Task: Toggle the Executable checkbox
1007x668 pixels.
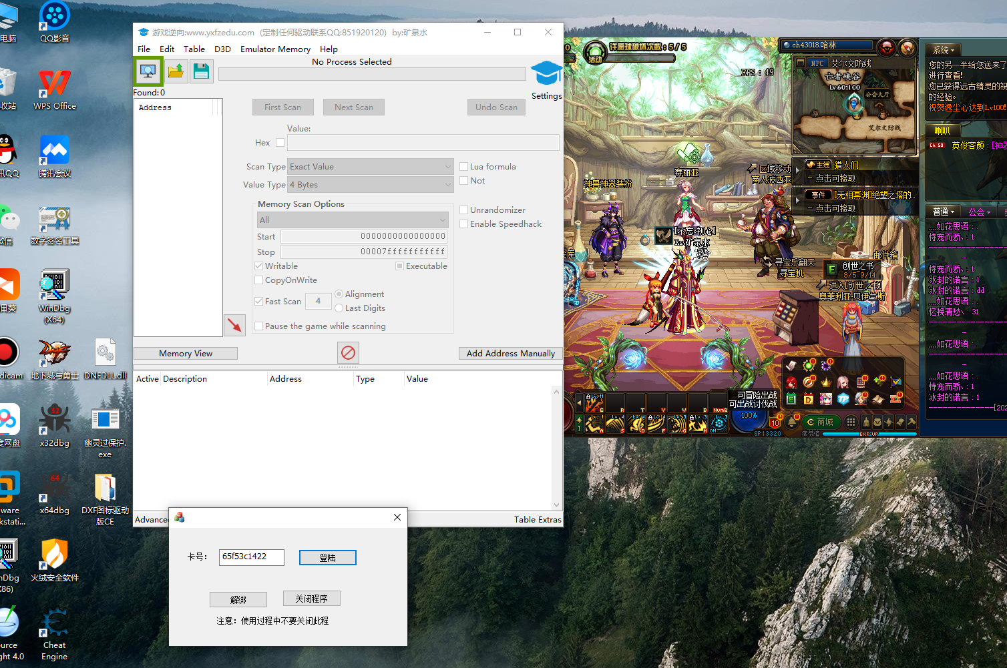Action: (399, 266)
